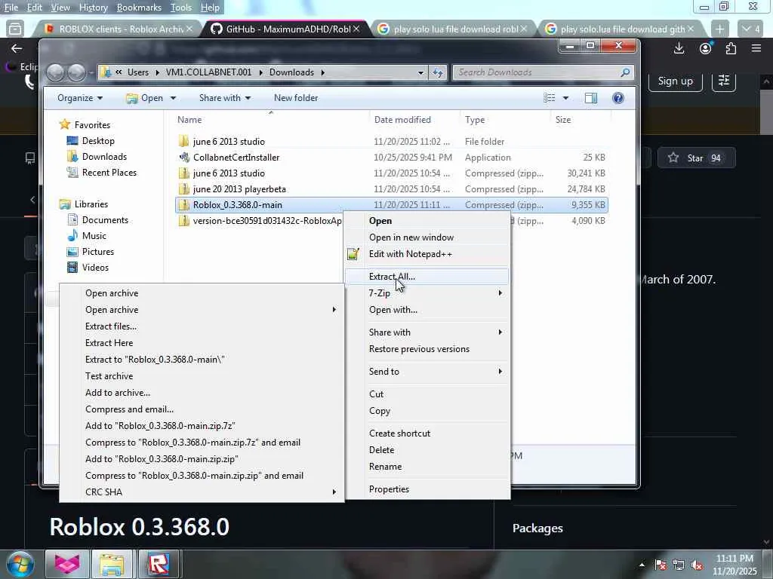Close the GitHub MaximumADHD browser tab
The image size is (773, 579).
[356, 29]
